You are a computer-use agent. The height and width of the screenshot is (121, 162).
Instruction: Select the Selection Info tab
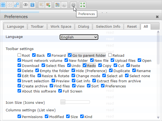click(x=108, y=27)
